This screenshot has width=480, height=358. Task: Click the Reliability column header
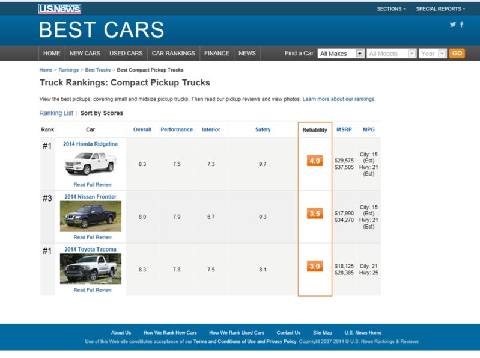315,130
